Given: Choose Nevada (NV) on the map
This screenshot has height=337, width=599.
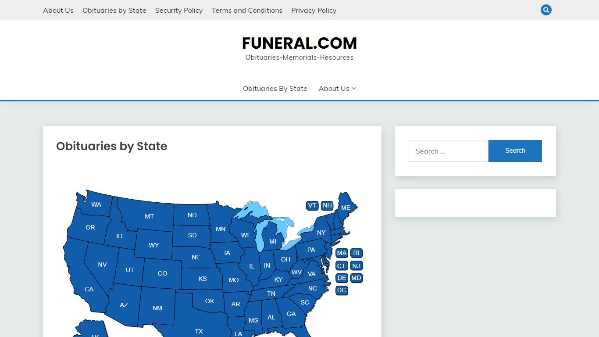Looking at the screenshot, I should [x=102, y=265].
